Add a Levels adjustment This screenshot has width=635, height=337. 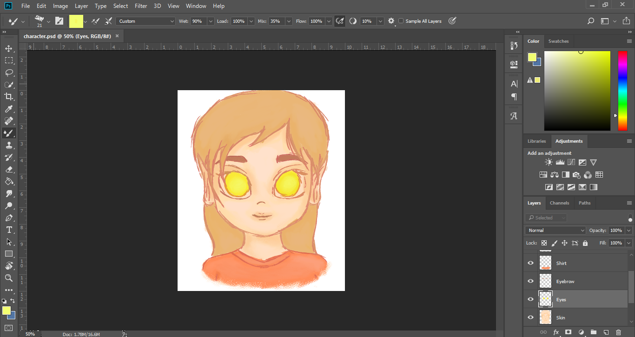click(560, 162)
